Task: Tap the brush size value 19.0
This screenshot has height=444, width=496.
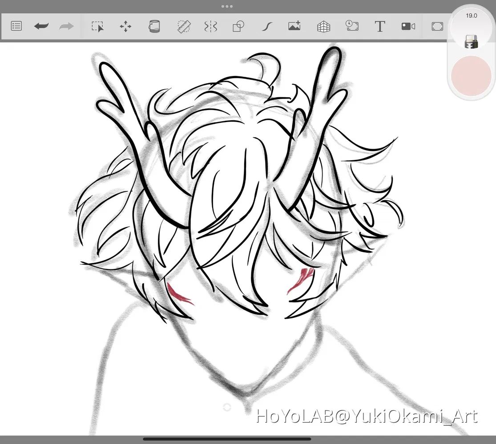Action: tap(472, 16)
